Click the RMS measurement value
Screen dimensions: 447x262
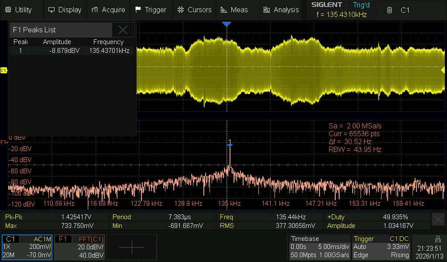(296, 226)
